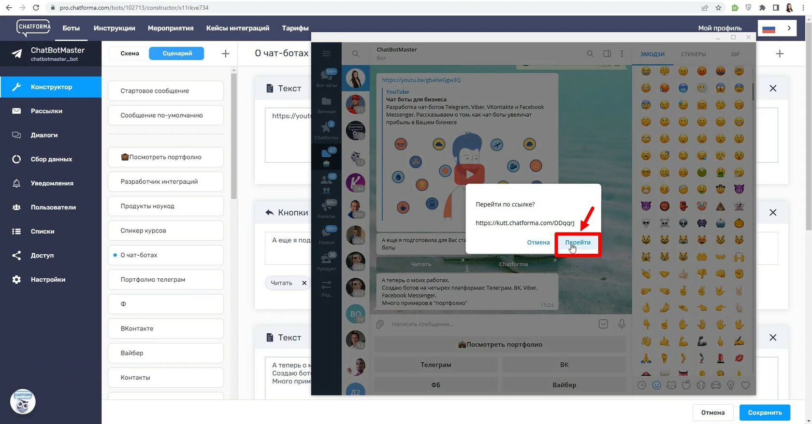
Task: Open the browser extensions puzzle icon
Action: (762, 8)
